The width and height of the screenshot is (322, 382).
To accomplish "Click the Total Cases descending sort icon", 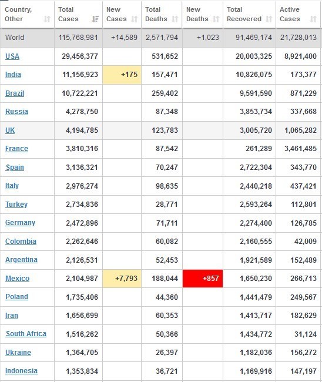I will click(95, 19).
